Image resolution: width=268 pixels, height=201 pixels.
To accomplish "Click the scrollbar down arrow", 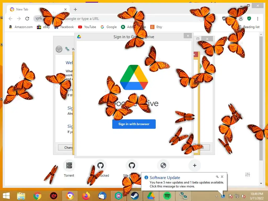I will [261, 183].
